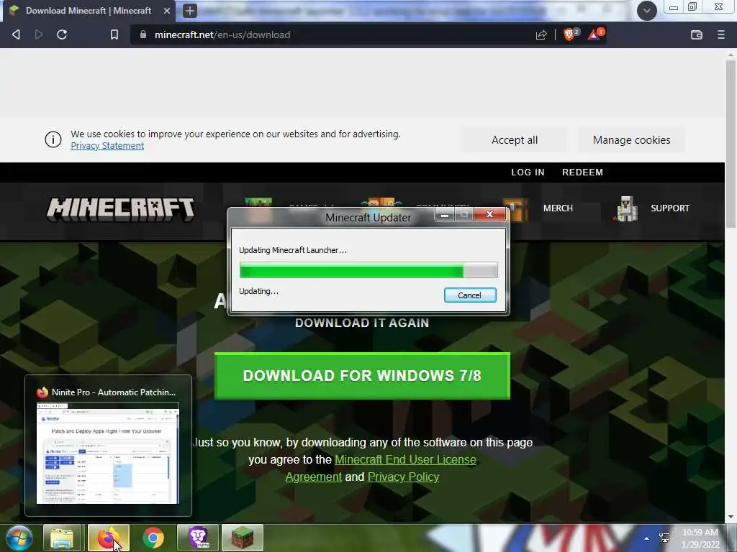Click the Manage cookies button
This screenshot has width=737, height=552.
(631, 140)
